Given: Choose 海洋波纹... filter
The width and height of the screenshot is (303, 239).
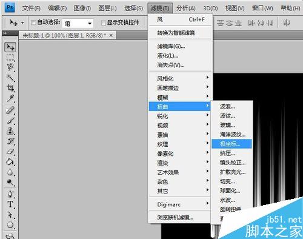Looking at the screenshot, I should point(231,135).
